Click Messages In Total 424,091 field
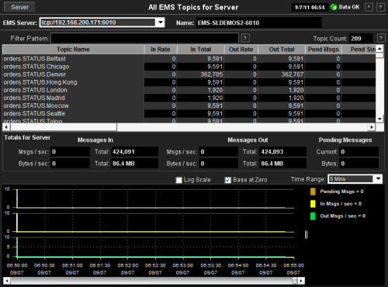 coord(134,152)
